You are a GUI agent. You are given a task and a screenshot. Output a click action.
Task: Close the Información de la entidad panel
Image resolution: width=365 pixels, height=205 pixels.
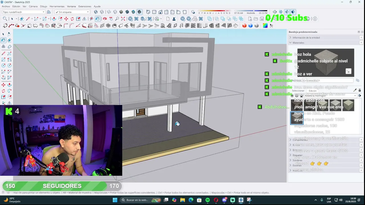(361, 38)
